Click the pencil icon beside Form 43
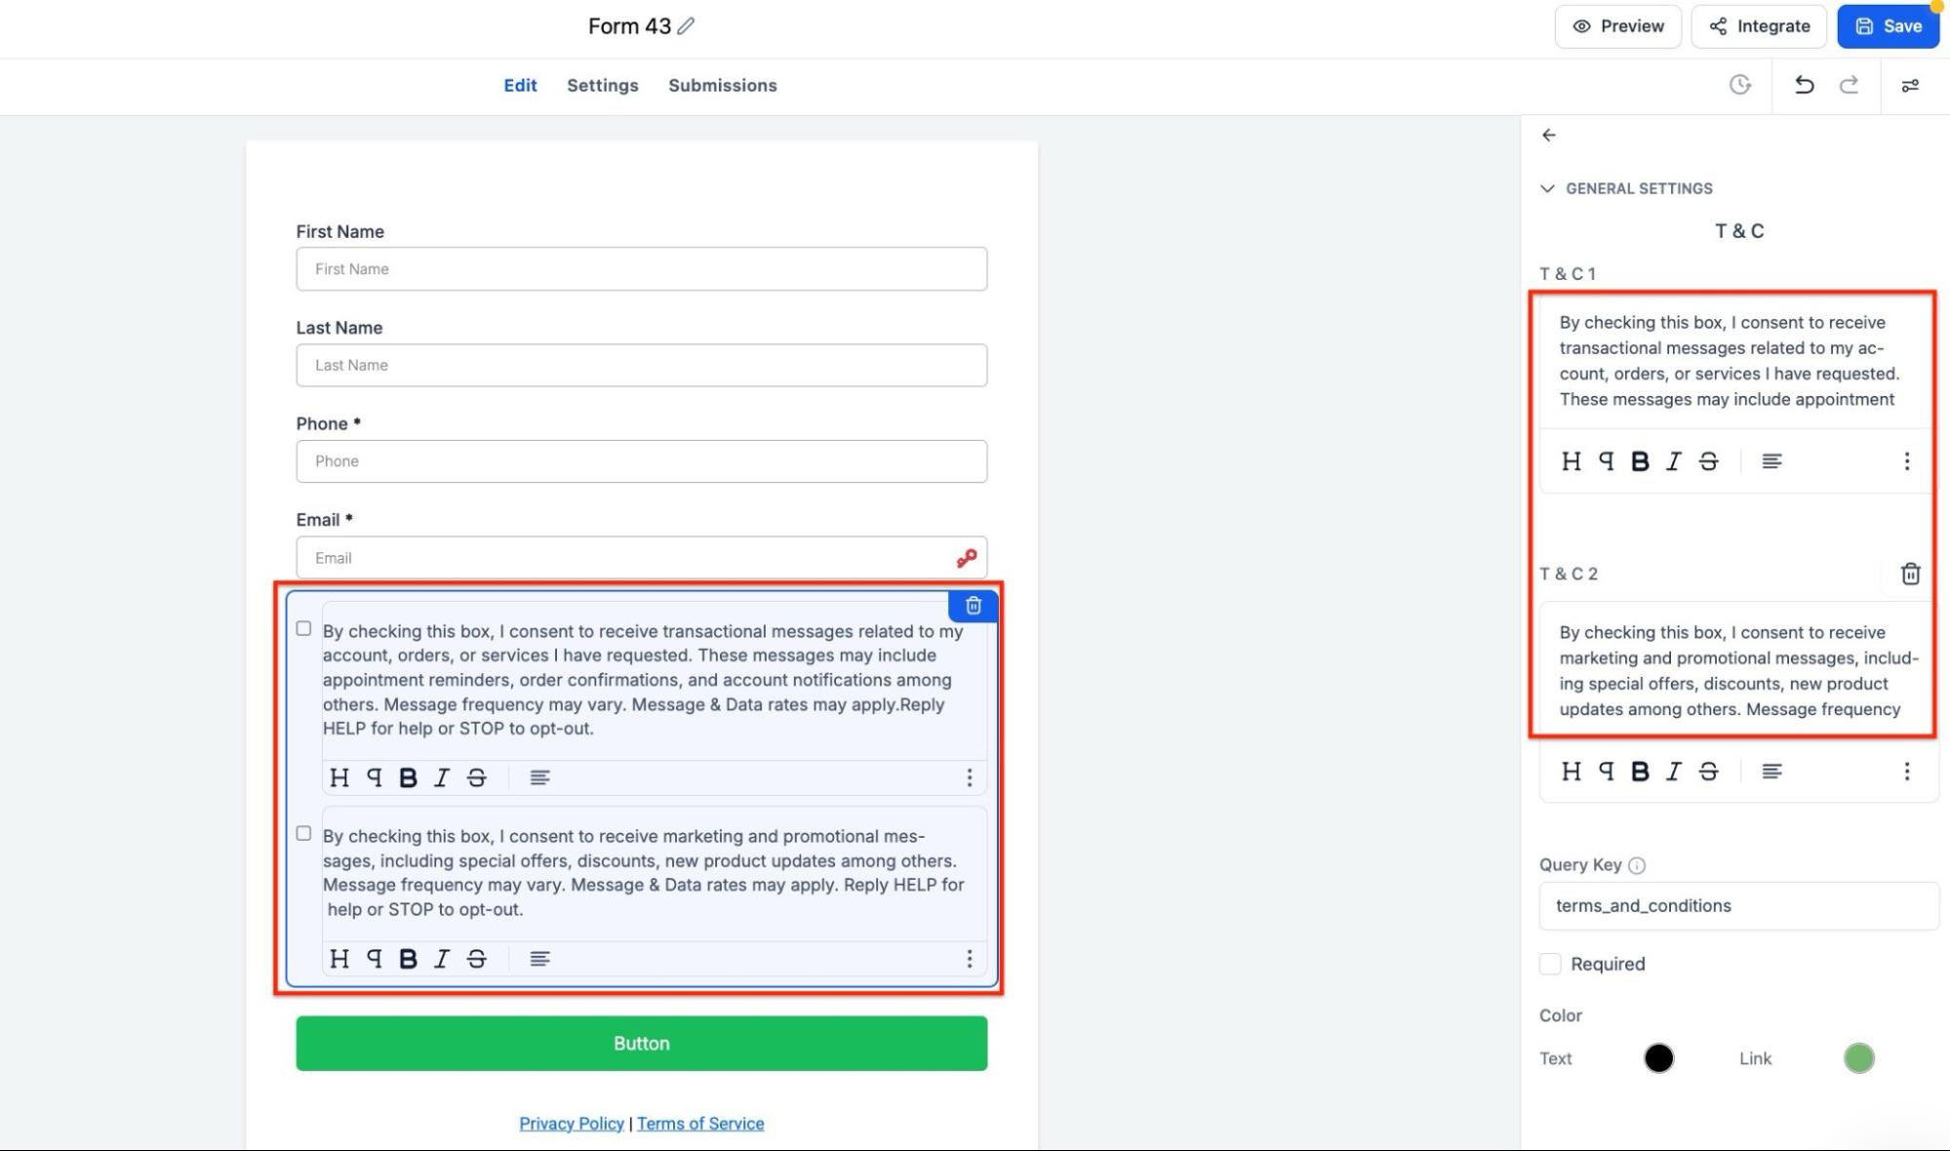The image size is (1950, 1151). 687,26
